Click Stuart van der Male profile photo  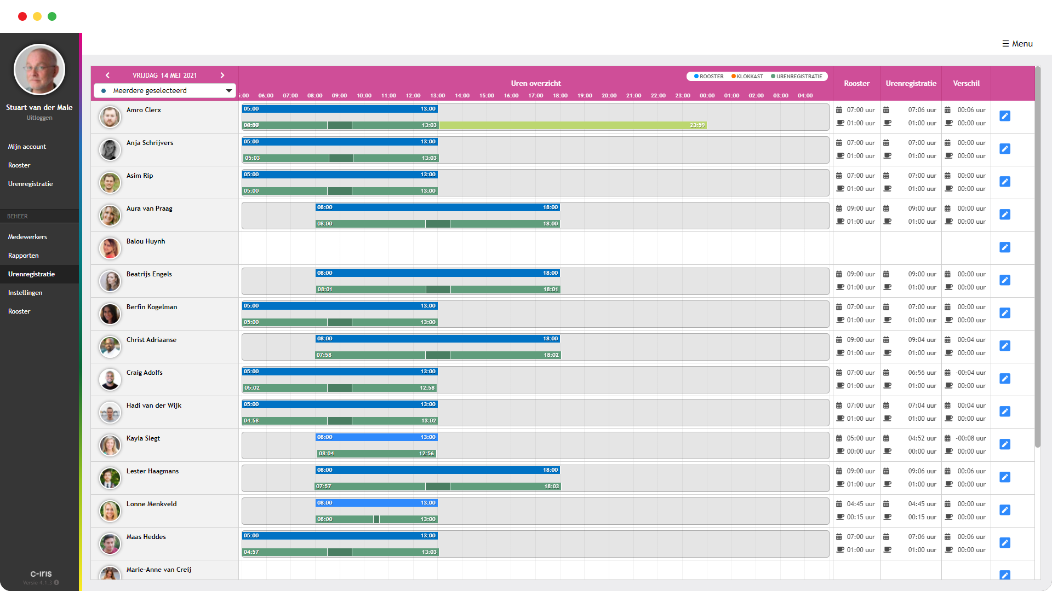pos(39,69)
